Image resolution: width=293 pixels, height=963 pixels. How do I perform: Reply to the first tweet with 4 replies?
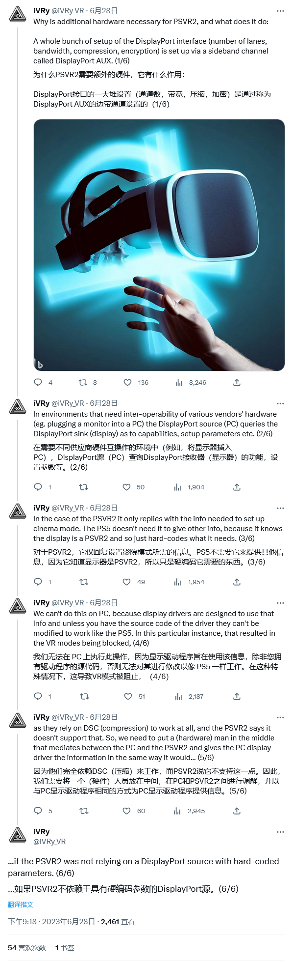38,382
